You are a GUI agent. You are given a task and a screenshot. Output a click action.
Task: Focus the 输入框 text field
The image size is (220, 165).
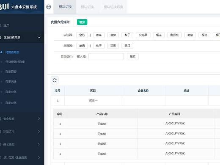tap(106, 57)
